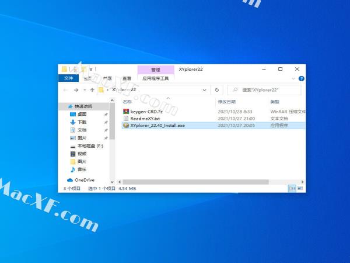Switch to details view in status bar
The height and width of the screenshot is (263, 350).
pyautogui.click(x=292, y=189)
